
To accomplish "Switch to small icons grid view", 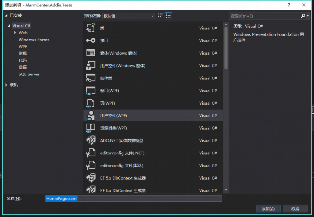I will (x=160, y=16).
